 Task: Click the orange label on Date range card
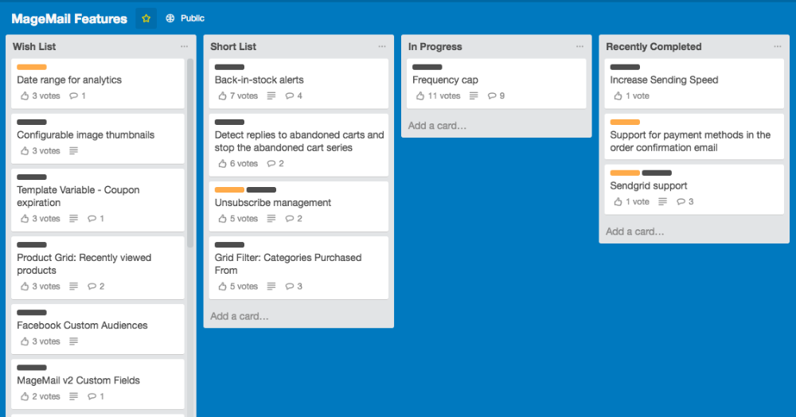click(x=32, y=68)
